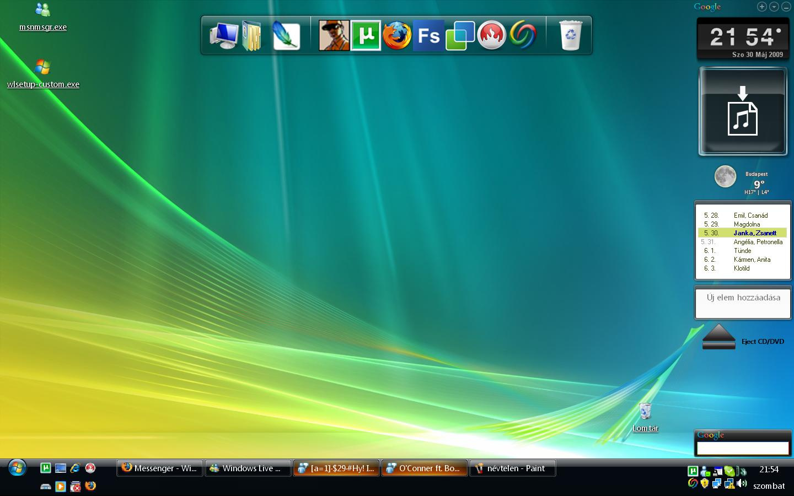The width and height of the screenshot is (794, 496).
Task: Select the 6. 2. Kármen, Anita row
Action: pos(742,260)
